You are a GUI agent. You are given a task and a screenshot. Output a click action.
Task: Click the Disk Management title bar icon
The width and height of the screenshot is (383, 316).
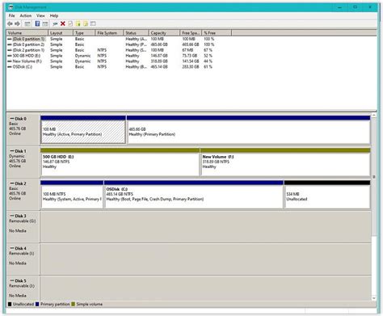coord(11,7)
